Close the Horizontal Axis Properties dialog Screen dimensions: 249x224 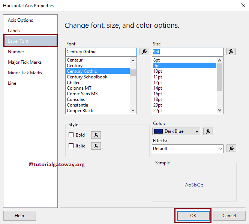coord(243,5)
